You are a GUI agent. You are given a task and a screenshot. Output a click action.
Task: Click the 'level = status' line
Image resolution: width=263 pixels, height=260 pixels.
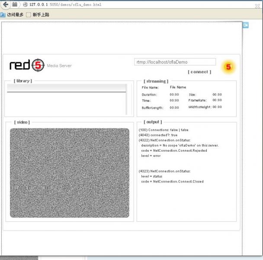[152, 176]
